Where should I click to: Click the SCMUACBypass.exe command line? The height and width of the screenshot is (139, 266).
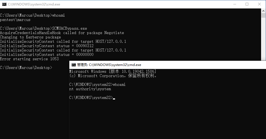[x=44, y=28]
